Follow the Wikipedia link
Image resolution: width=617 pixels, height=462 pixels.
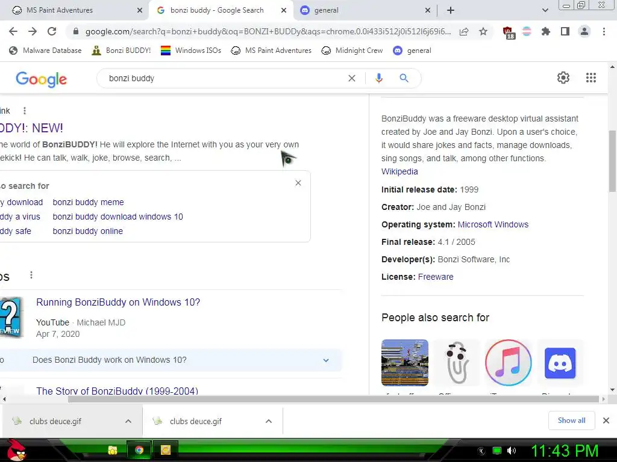399,171
